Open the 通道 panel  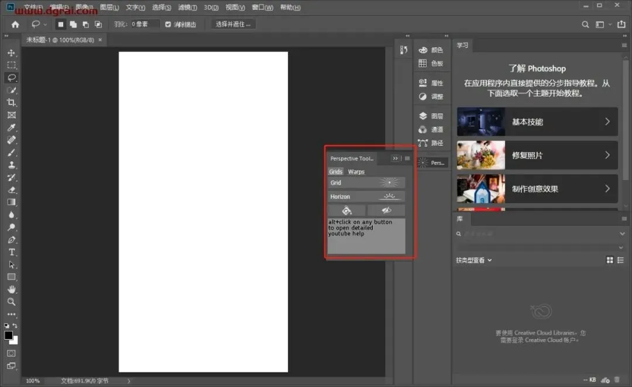(431, 129)
